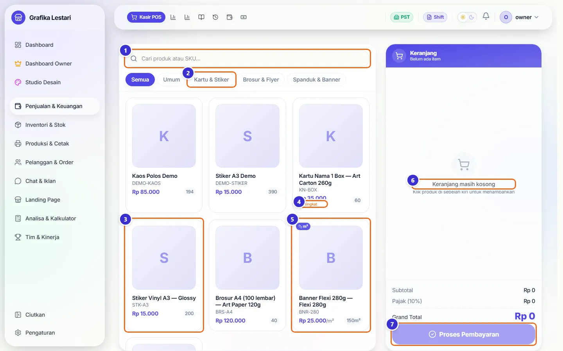Click the Studio Desain palette icon

click(x=18, y=82)
